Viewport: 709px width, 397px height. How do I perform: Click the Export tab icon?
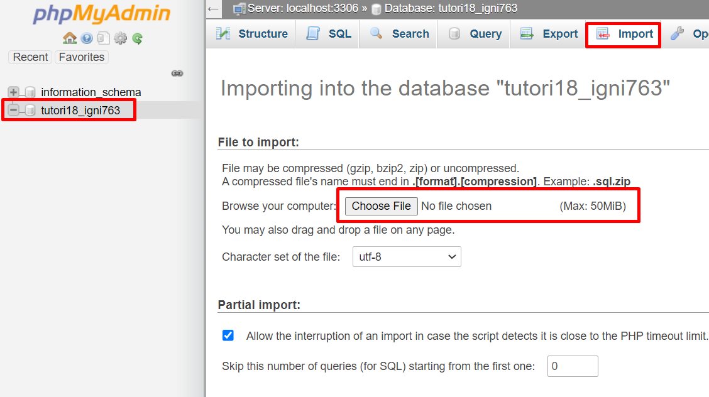pyautogui.click(x=527, y=33)
